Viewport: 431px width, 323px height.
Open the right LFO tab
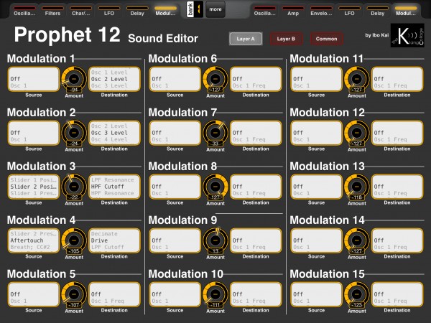(349, 11)
